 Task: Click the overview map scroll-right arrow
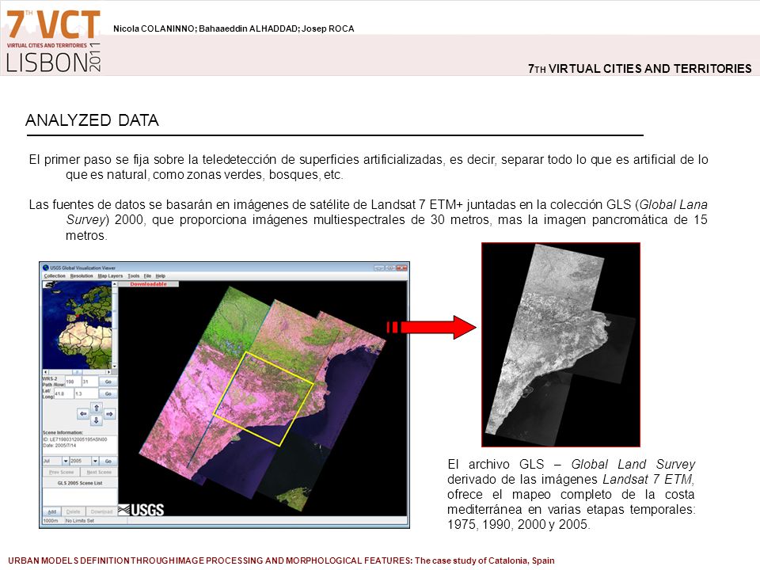click(109, 372)
